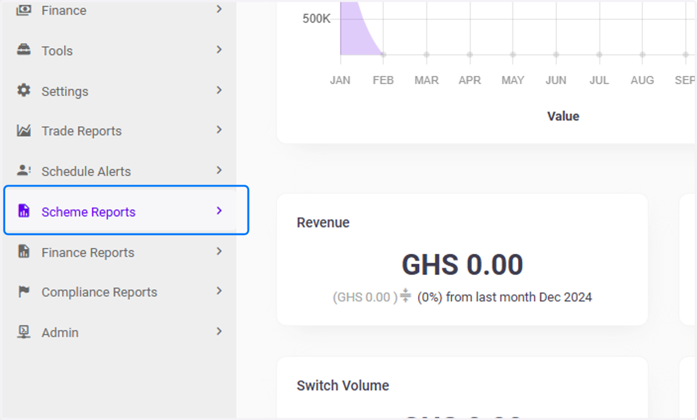Expand the Compliance Reports chevron

click(x=219, y=291)
